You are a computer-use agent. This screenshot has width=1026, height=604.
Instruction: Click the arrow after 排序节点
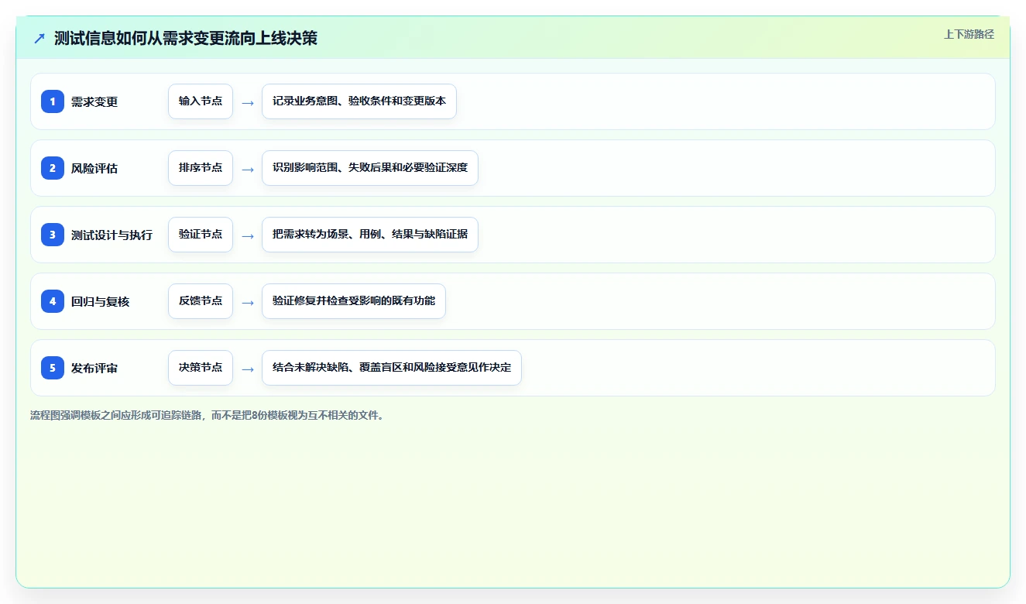click(x=248, y=169)
